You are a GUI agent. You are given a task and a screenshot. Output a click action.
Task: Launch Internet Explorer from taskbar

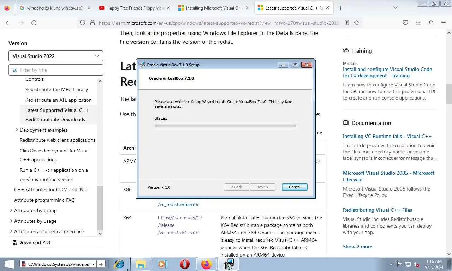119,264
